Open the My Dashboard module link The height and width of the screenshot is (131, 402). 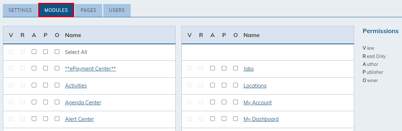pos(261,119)
